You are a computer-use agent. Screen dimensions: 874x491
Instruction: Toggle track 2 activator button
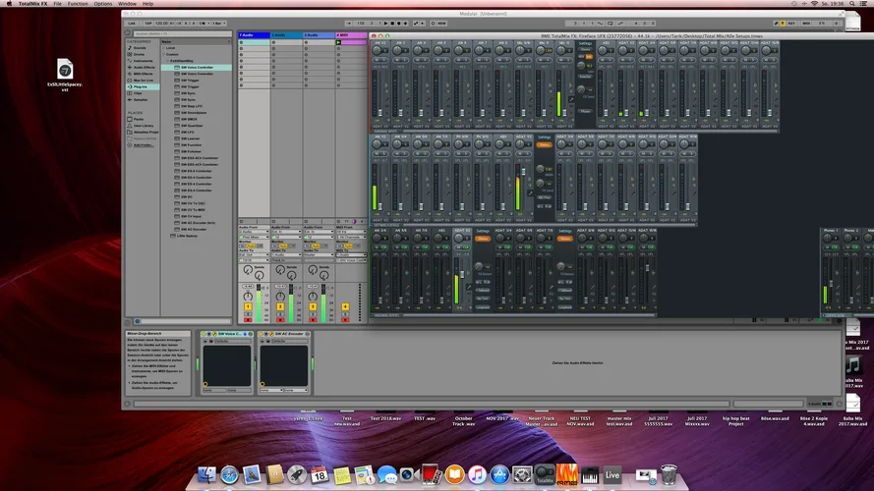[x=280, y=307]
